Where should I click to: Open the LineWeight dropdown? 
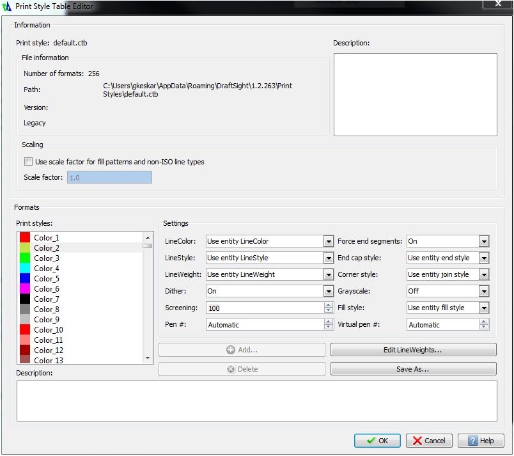click(329, 275)
